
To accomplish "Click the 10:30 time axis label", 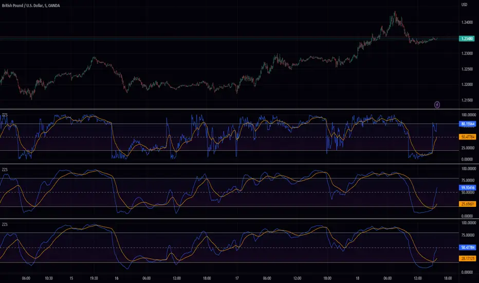I will point(49,278).
